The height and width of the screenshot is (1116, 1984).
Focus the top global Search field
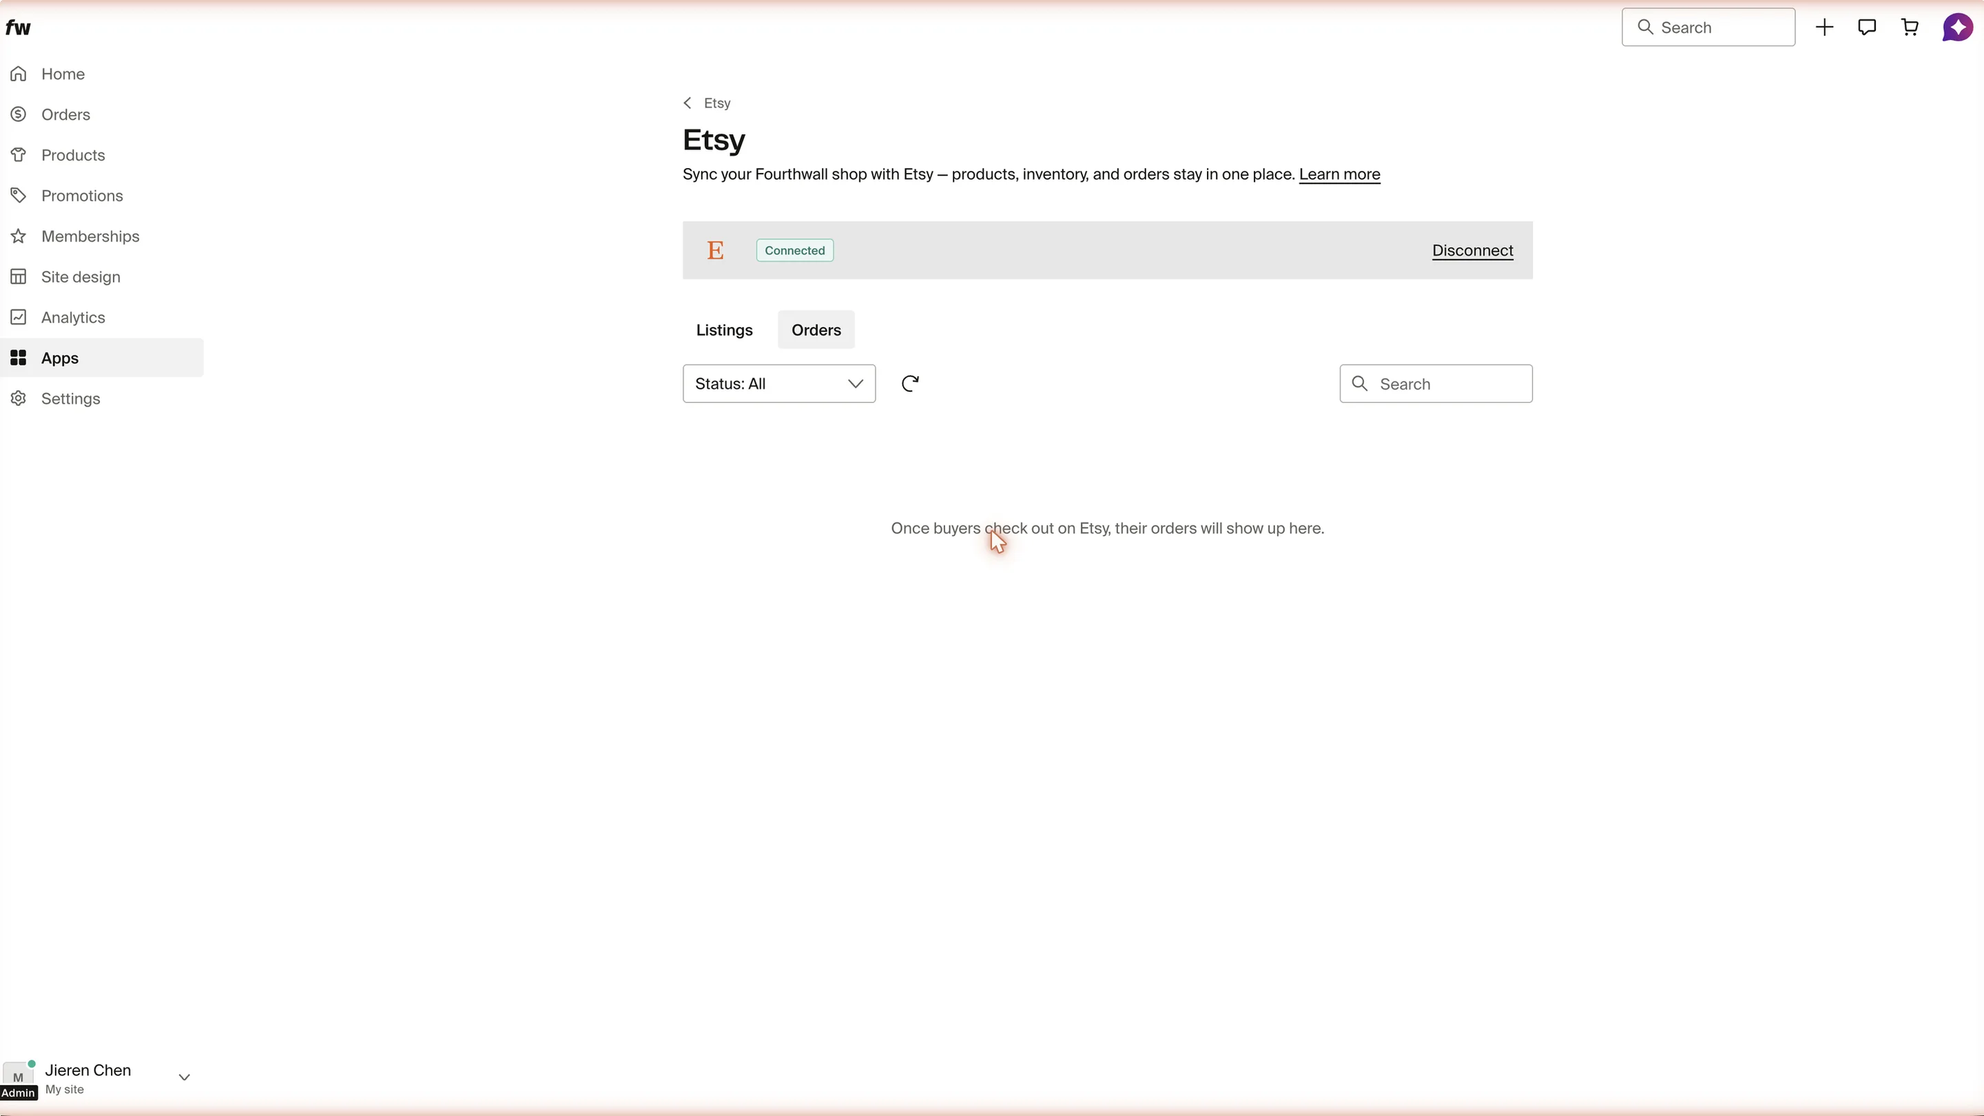click(1708, 28)
